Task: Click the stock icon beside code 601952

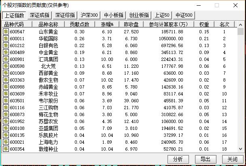Action: coord(6,121)
